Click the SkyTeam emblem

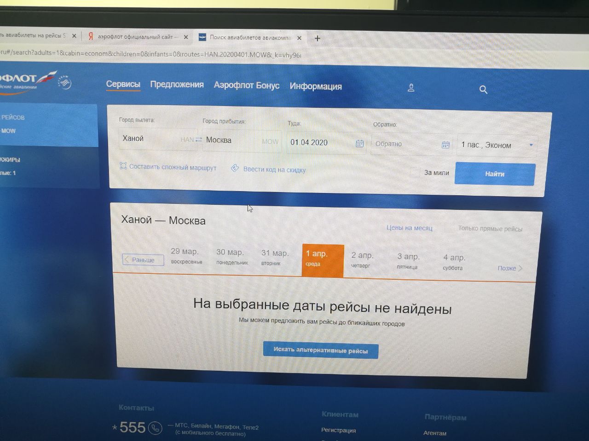tap(64, 83)
